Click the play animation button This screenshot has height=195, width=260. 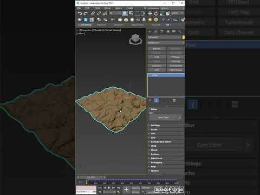pos(109,188)
